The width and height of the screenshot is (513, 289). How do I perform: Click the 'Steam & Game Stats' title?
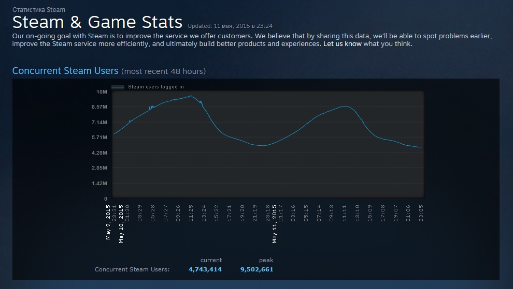tap(97, 22)
